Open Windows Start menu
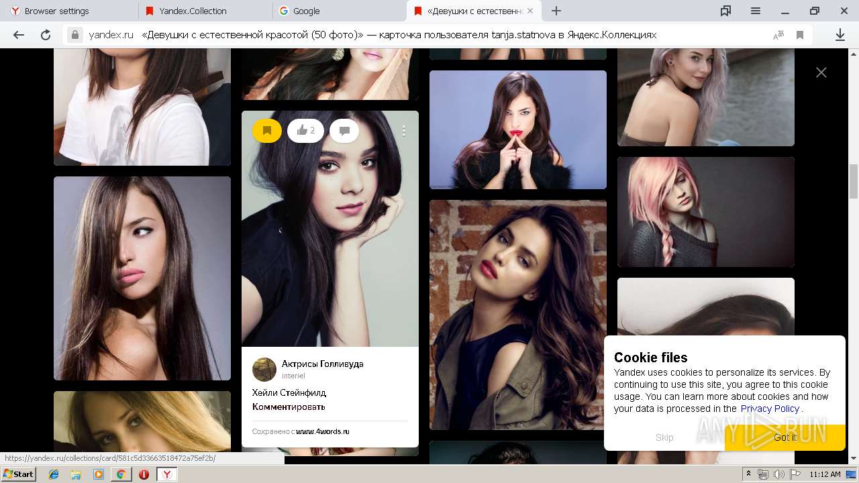Viewport: 859px width, 483px height. tap(19, 474)
